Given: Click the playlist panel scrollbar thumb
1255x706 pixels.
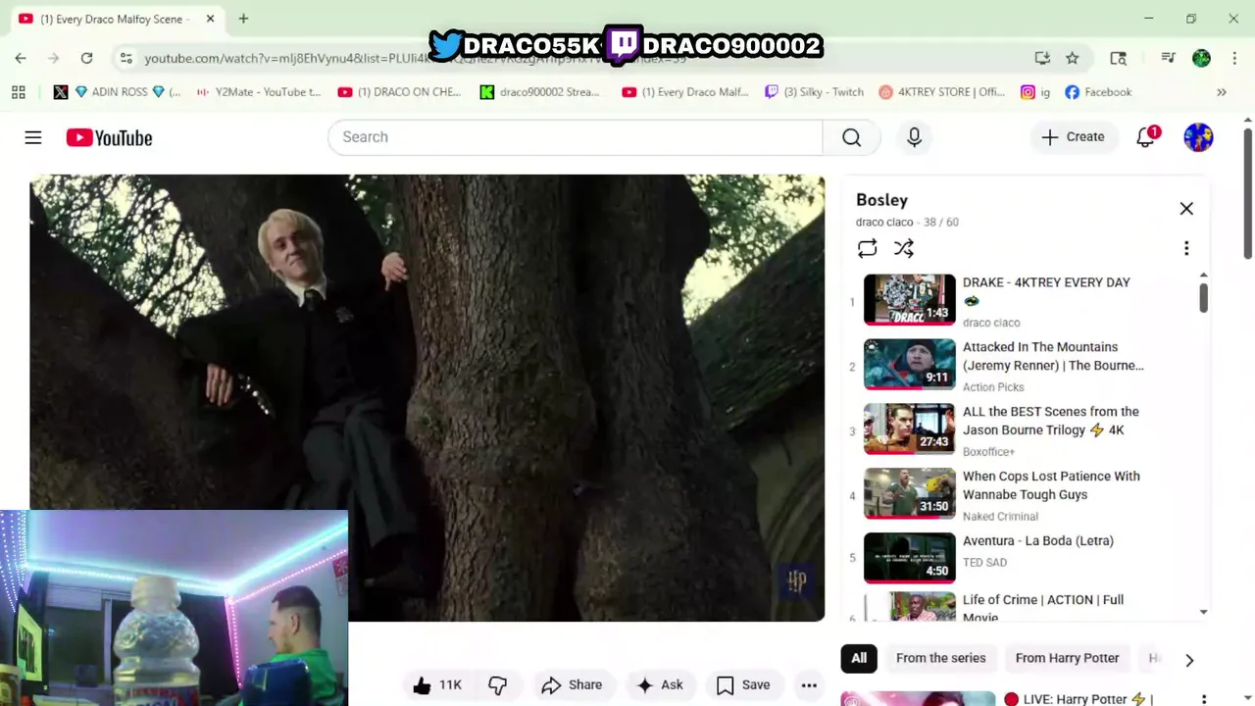Looking at the screenshot, I should point(1203,297).
